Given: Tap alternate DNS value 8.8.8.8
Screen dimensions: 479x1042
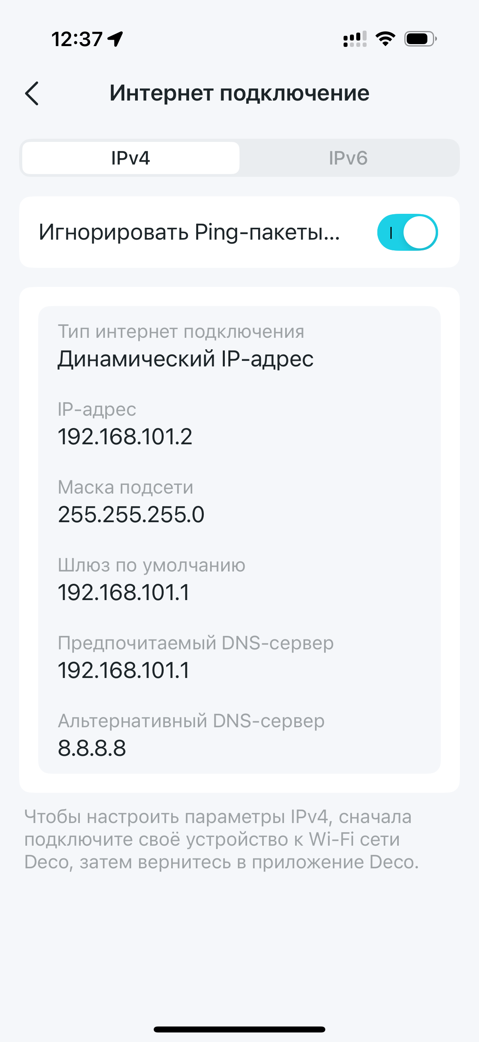Looking at the screenshot, I should pyautogui.click(x=92, y=748).
